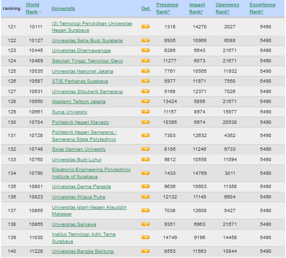
Task: Open Sekolah Tinggi Teknologi Garut link
Action: [87, 61]
